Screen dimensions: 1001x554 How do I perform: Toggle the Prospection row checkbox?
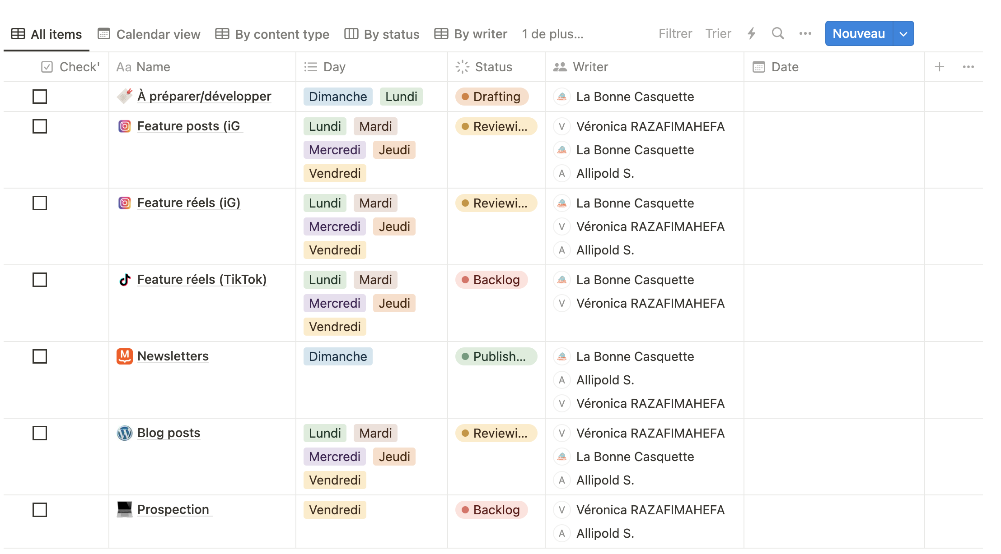[40, 510]
